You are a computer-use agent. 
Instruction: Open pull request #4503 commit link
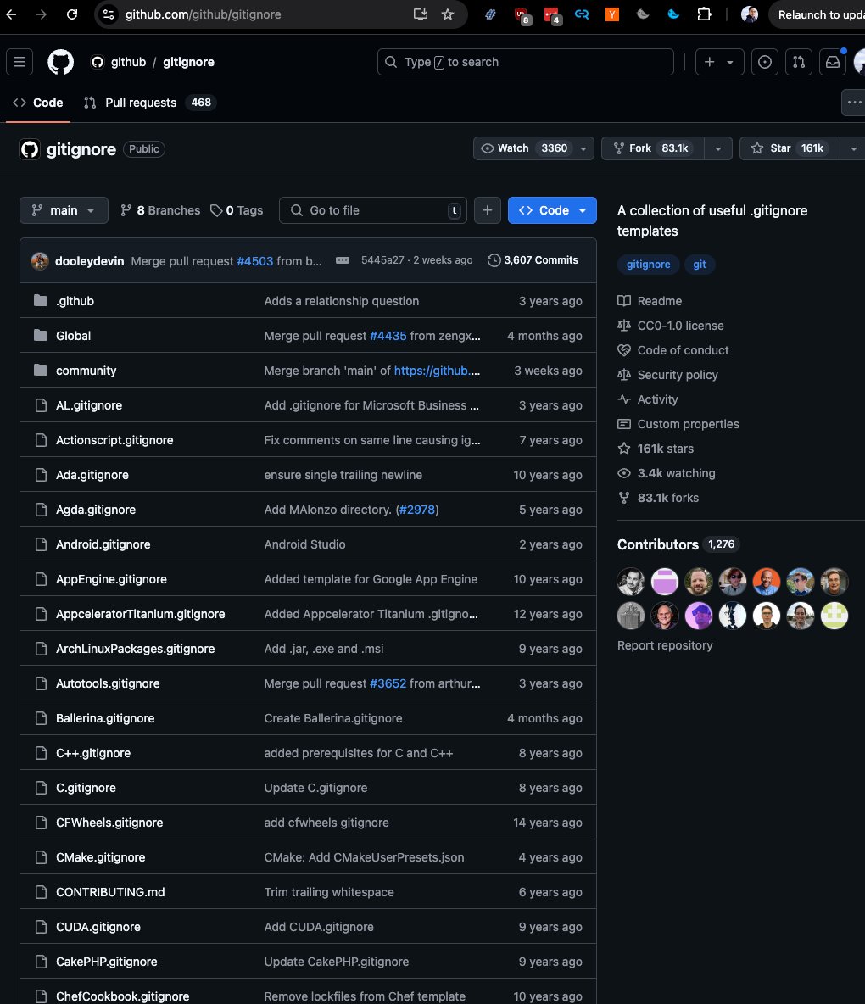254,261
